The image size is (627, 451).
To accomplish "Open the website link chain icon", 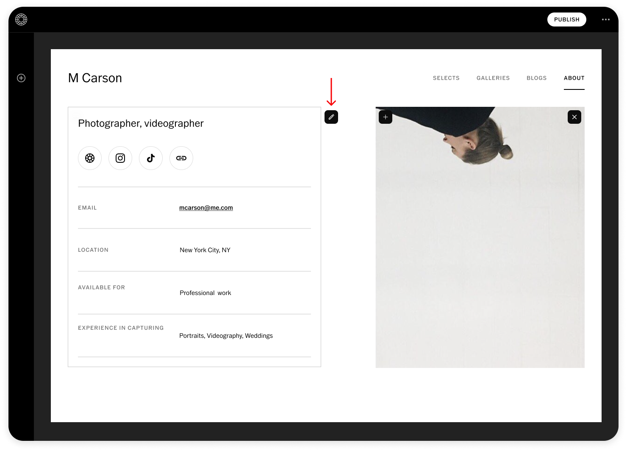I will [181, 158].
